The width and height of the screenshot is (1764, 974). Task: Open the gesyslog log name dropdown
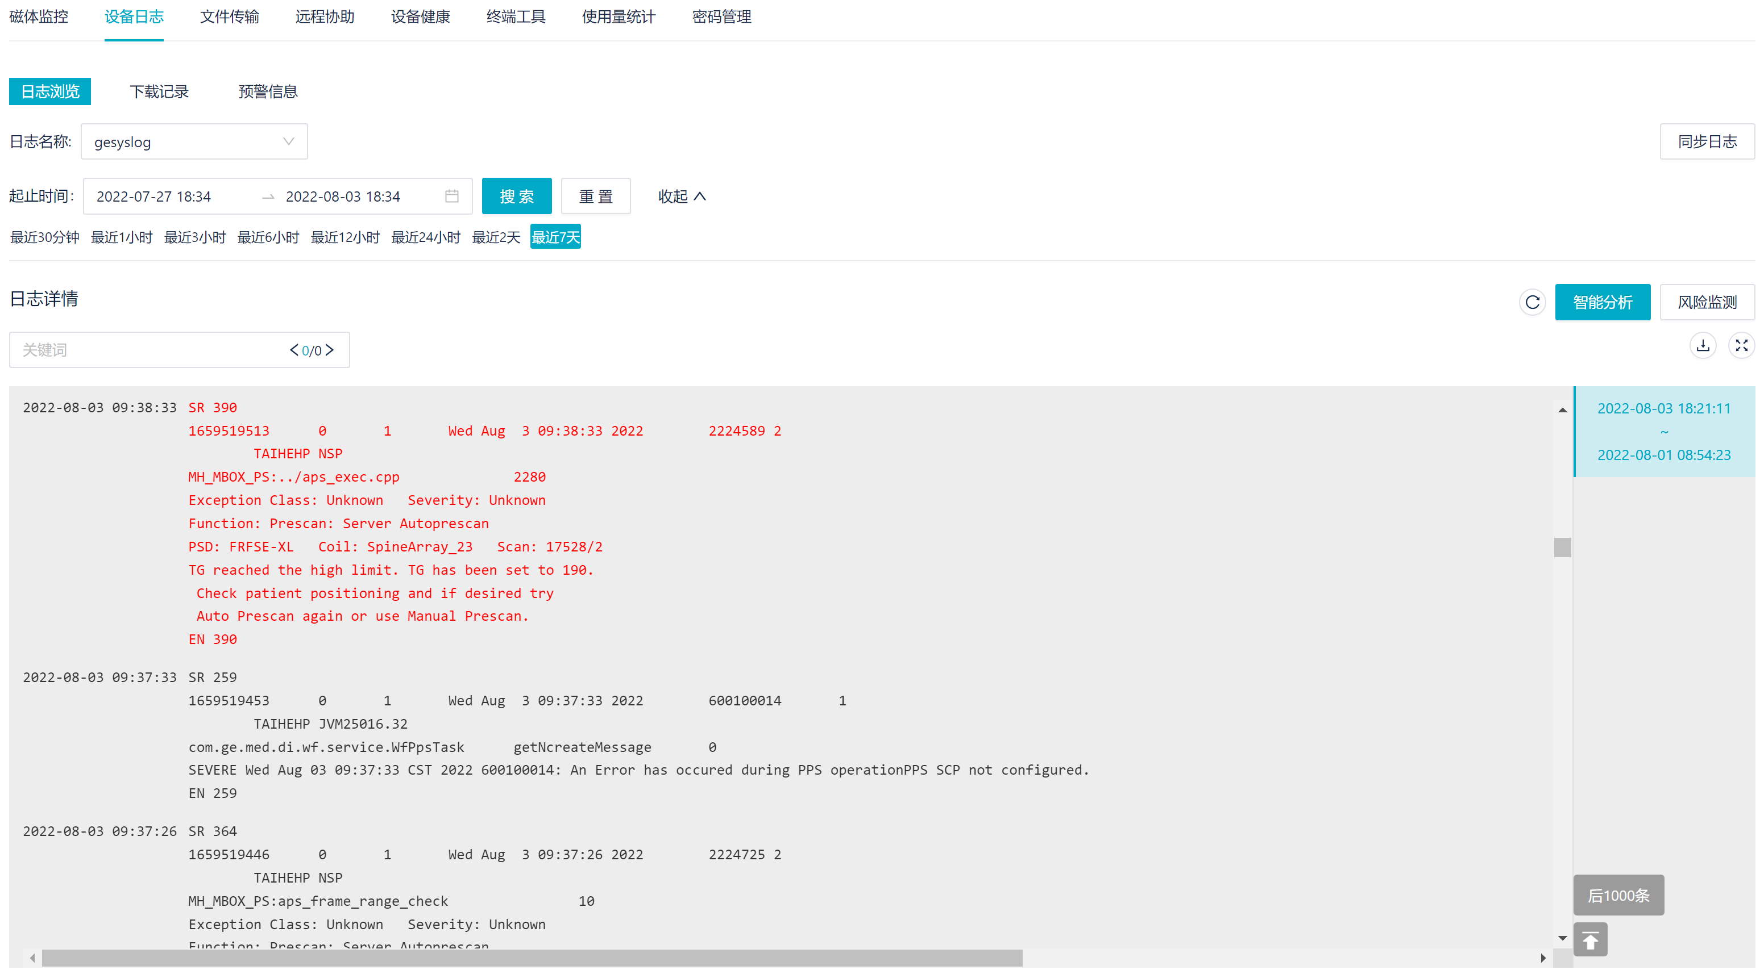click(x=194, y=141)
